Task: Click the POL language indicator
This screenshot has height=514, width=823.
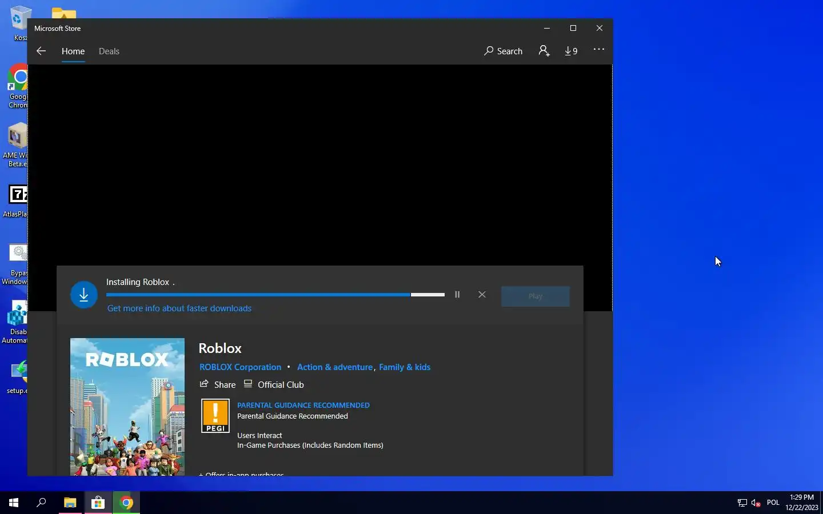Action: [773, 503]
